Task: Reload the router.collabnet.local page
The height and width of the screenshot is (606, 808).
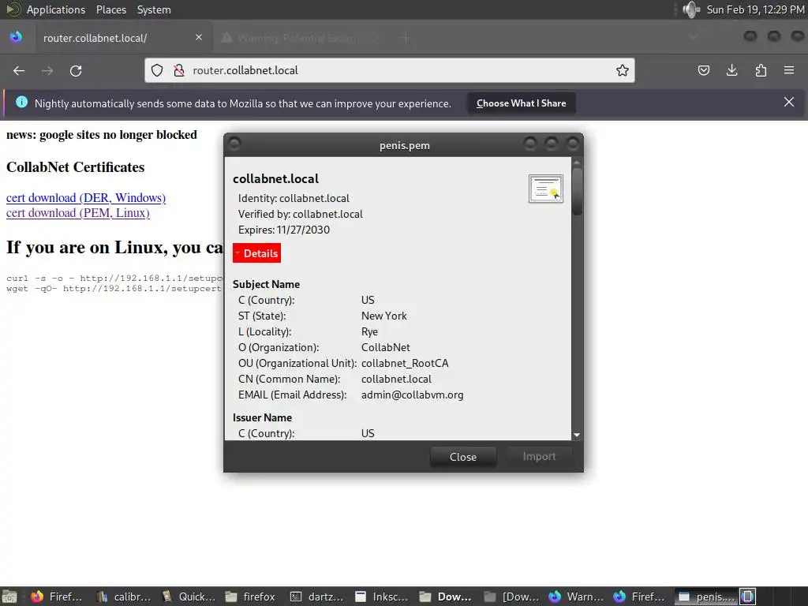Action: (76, 70)
